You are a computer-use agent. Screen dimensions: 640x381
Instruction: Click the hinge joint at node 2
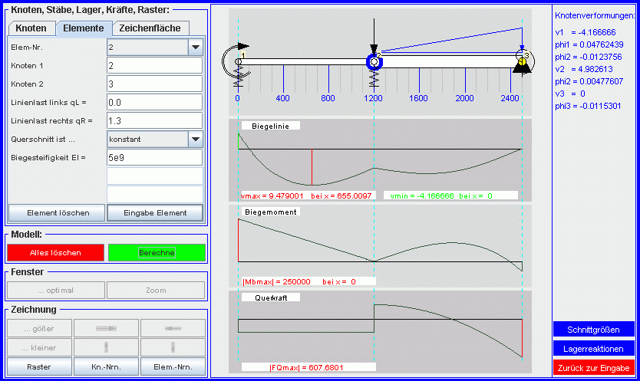click(x=374, y=61)
